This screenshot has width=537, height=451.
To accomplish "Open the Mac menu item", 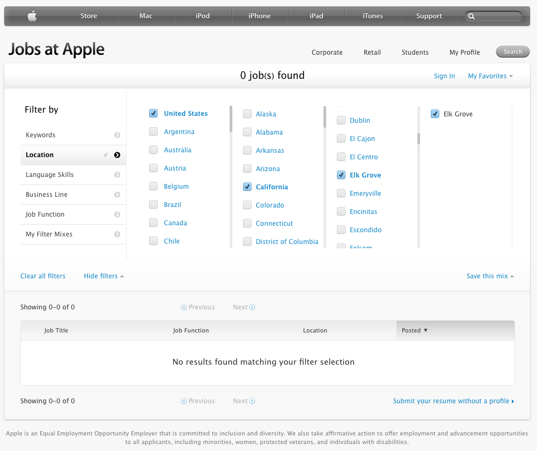I will coord(146,16).
